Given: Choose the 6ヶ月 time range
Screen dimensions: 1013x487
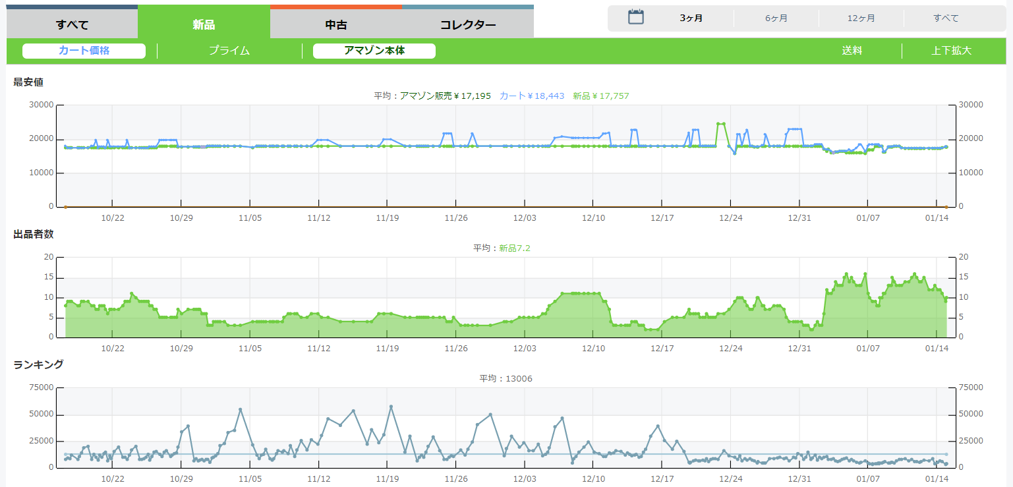Looking at the screenshot, I should tap(776, 18).
